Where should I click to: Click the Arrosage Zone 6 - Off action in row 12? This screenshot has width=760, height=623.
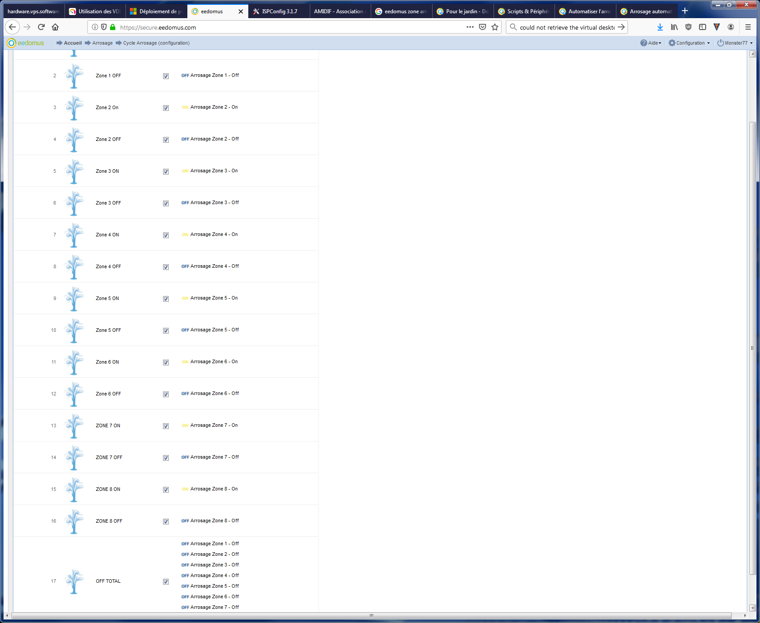coord(210,394)
